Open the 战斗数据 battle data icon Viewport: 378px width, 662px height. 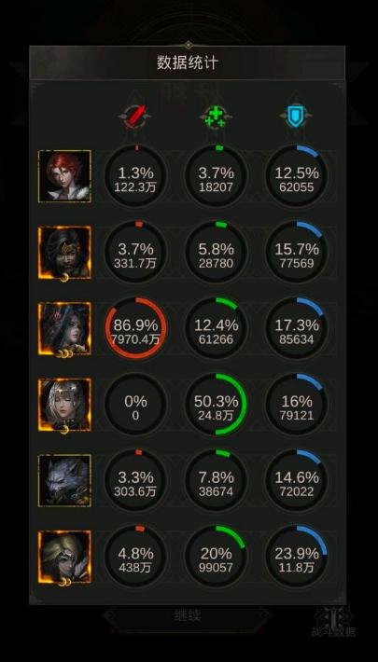[333, 621]
